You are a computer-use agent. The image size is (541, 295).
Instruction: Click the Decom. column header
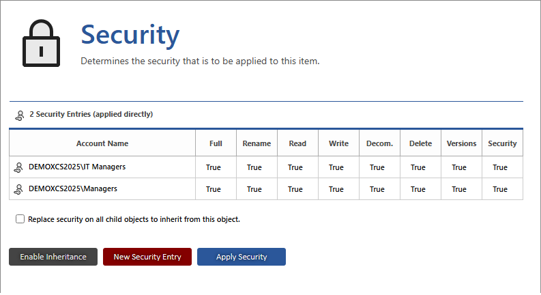pos(379,143)
